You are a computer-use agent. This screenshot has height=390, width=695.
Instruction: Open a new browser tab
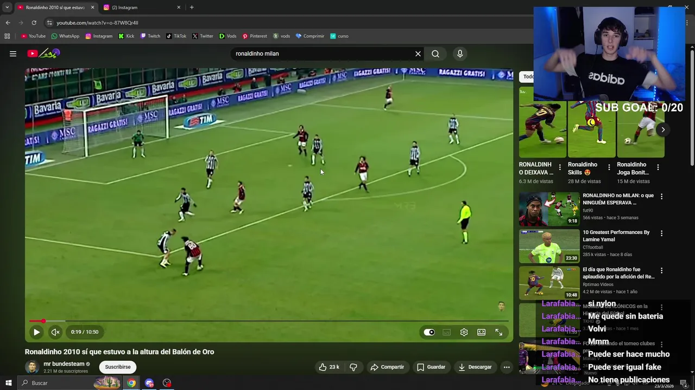click(192, 8)
